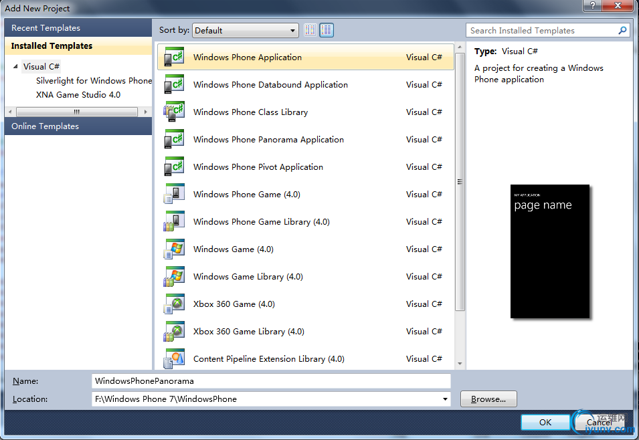This screenshot has width=639, height=440.
Task: Select the 'Windows Game Library (4.0)' row text
Action: click(248, 276)
